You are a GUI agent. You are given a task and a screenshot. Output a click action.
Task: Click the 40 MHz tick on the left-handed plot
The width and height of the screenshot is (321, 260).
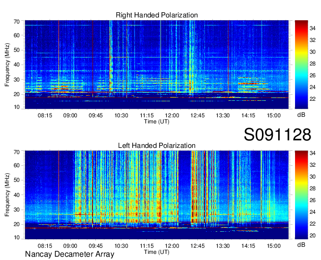click(17, 195)
